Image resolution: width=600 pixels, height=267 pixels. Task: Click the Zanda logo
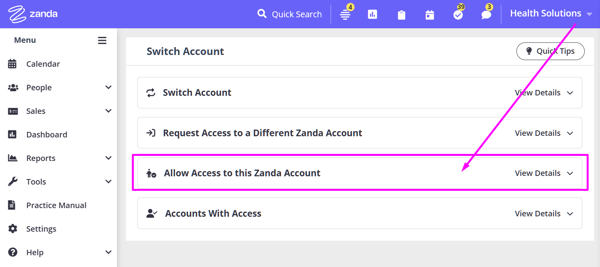coord(33,14)
